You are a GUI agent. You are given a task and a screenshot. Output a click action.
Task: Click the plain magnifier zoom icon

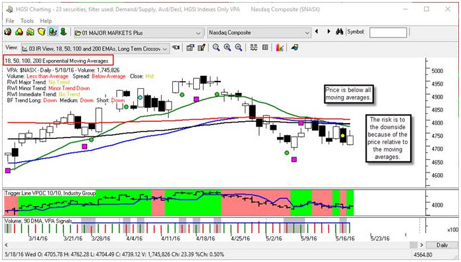pos(216,47)
